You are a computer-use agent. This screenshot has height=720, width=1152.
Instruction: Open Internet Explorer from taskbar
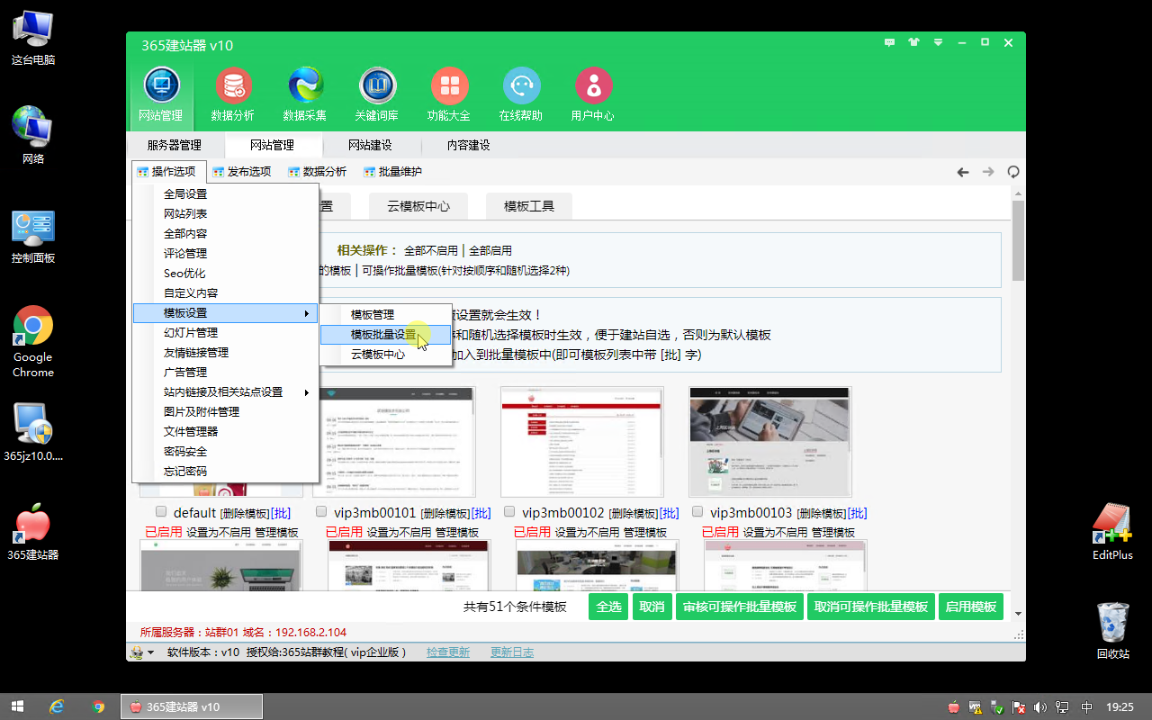(x=57, y=706)
